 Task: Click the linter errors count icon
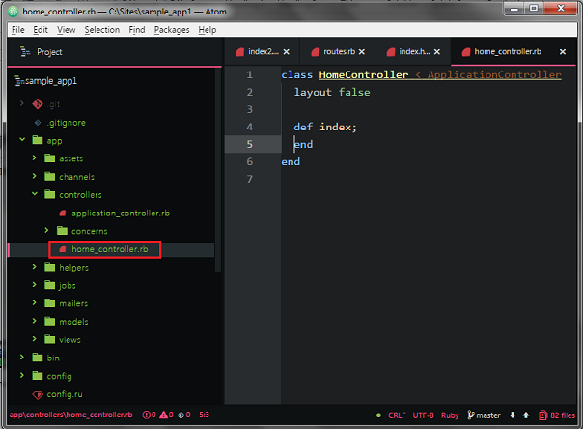(149, 415)
